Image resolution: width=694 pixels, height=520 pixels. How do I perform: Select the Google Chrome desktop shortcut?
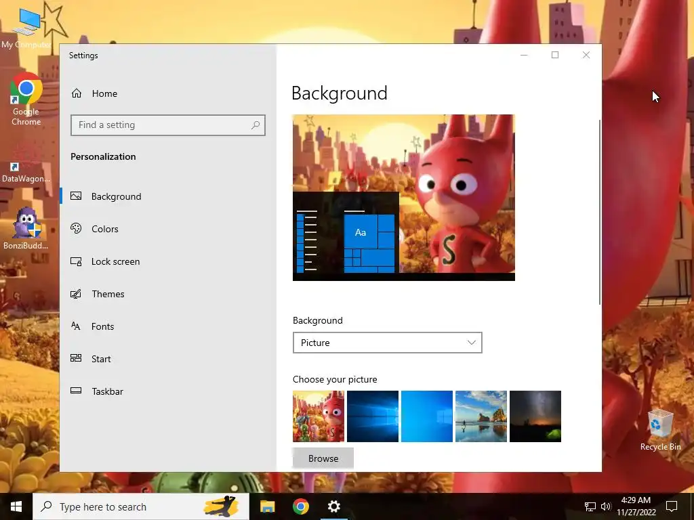tap(26, 100)
